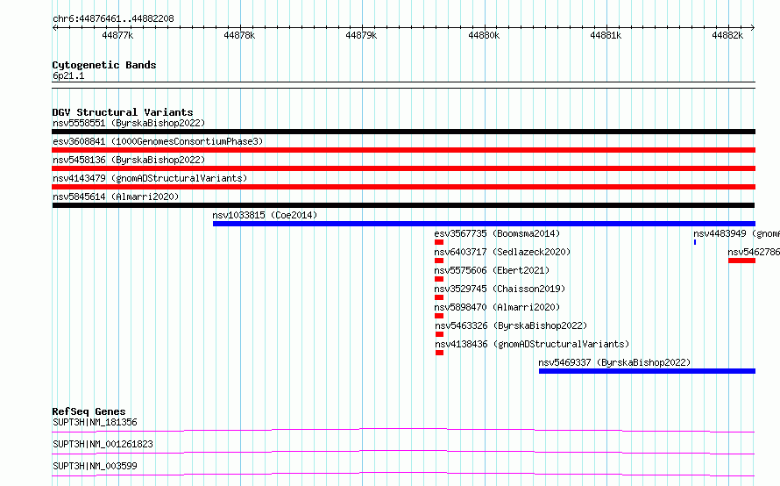Open the RefSeq Genes track title
The height and width of the screenshot is (486, 780).
[89, 411]
